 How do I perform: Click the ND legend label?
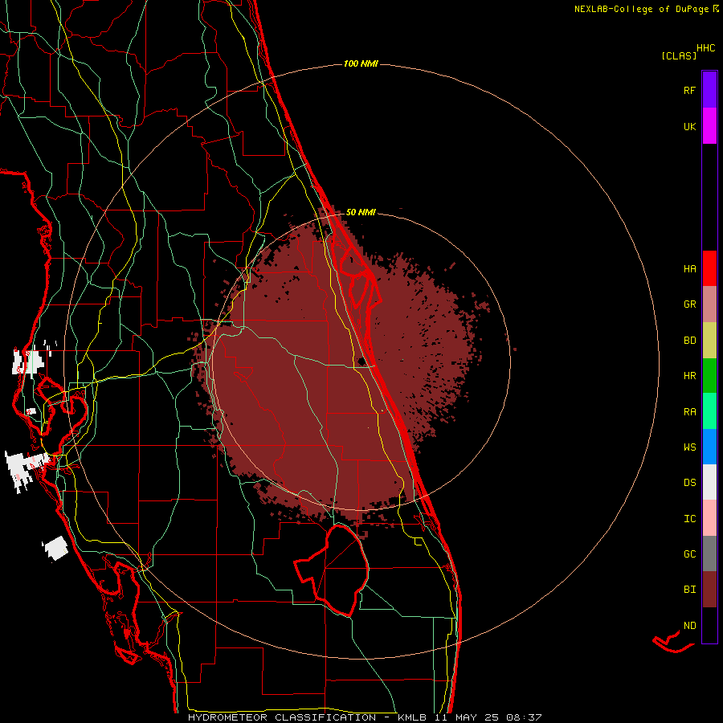(x=689, y=625)
